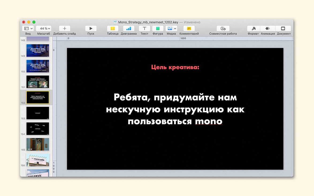
Task: Open the Анимация animation inspector
Action: coord(268,28)
